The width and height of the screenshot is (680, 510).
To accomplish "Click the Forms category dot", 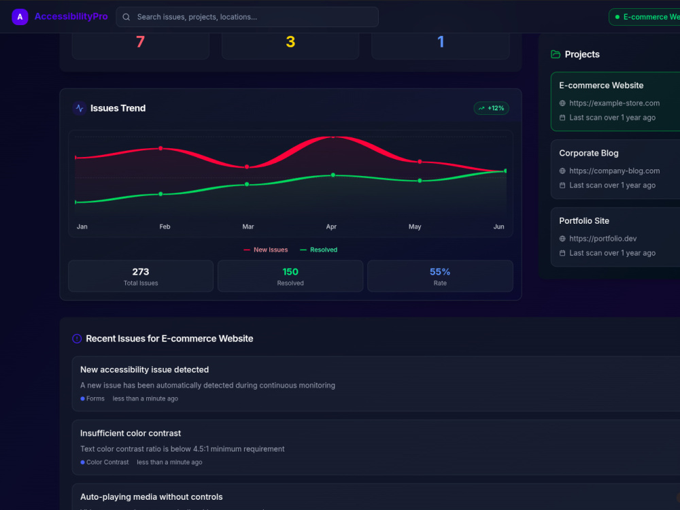I will pos(82,398).
